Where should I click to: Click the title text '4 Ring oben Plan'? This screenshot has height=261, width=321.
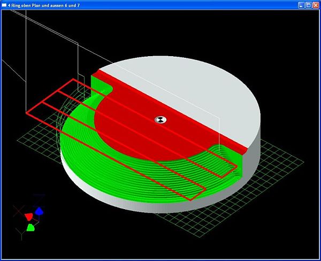pos(32,4)
